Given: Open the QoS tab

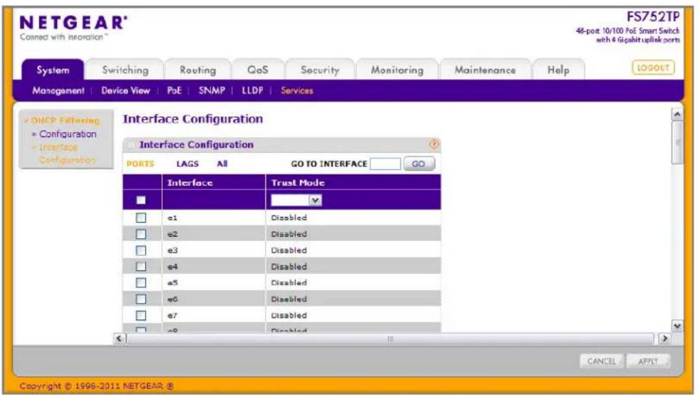Looking at the screenshot, I should pyautogui.click(x=258, y=70).
